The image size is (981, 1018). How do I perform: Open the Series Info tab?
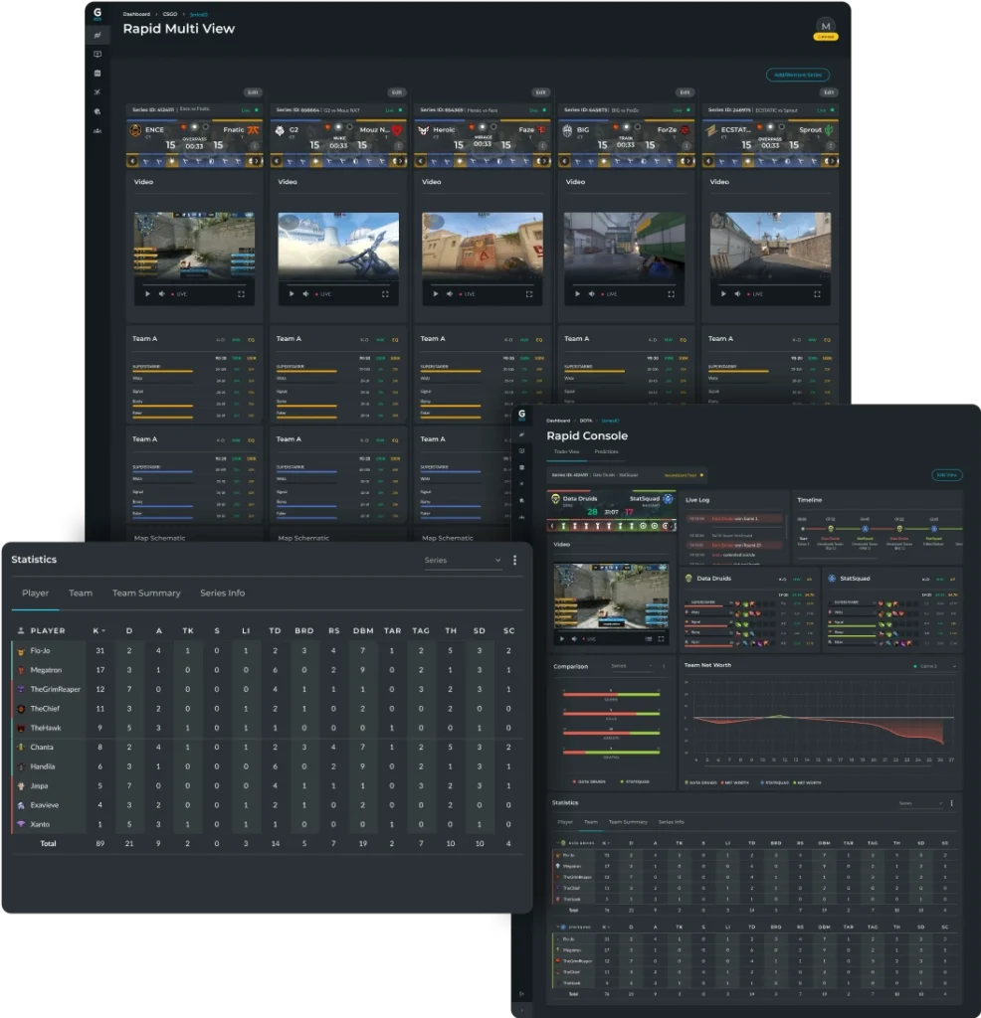[x=223, y=594]
